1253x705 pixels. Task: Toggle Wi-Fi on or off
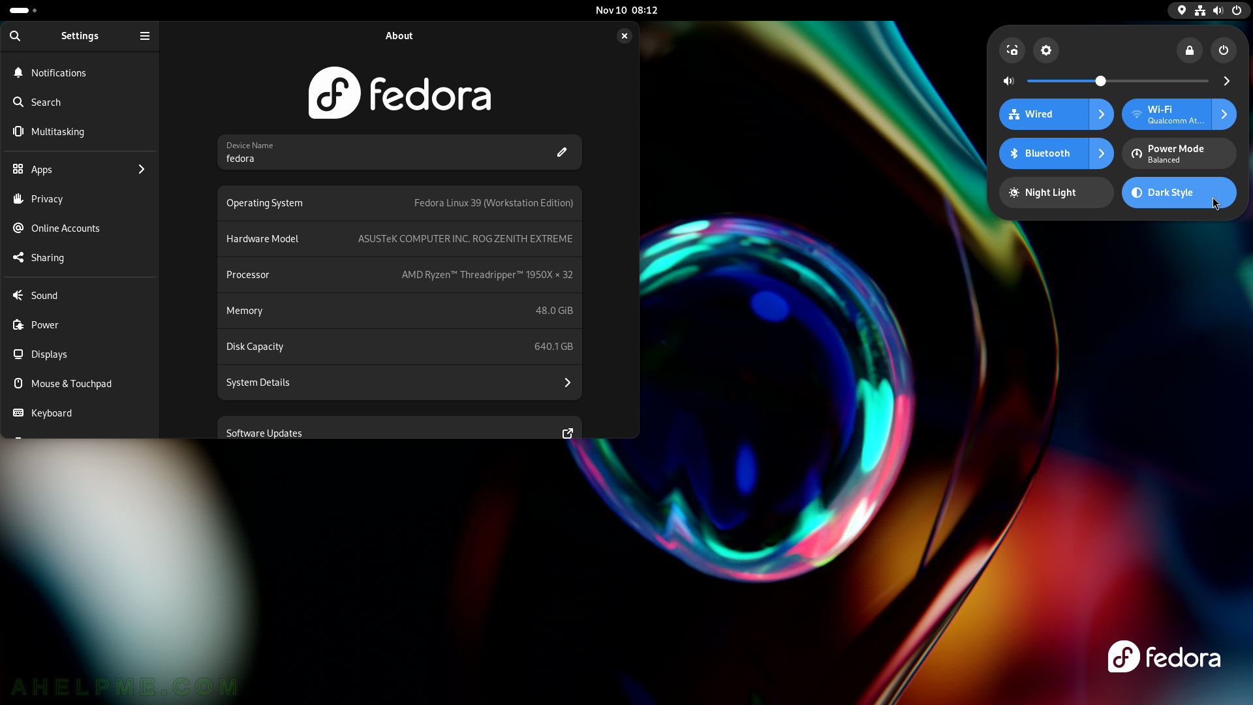[1166, 114]
